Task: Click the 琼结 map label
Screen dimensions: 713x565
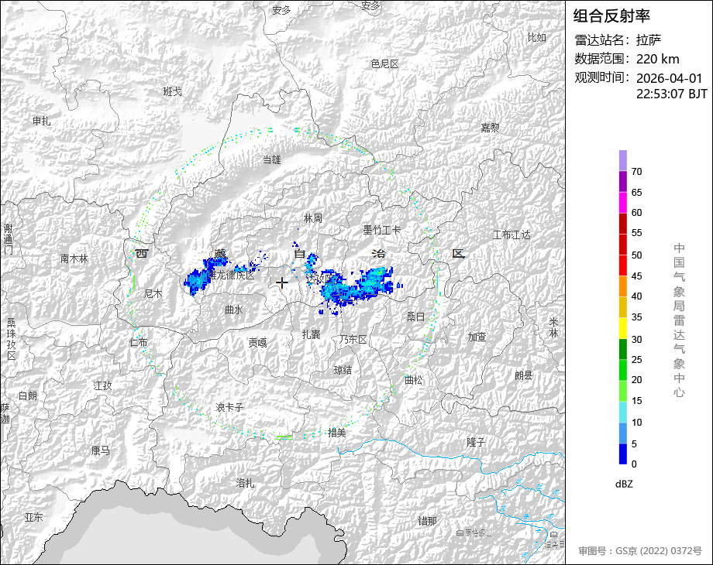Action: coord(343,370)
